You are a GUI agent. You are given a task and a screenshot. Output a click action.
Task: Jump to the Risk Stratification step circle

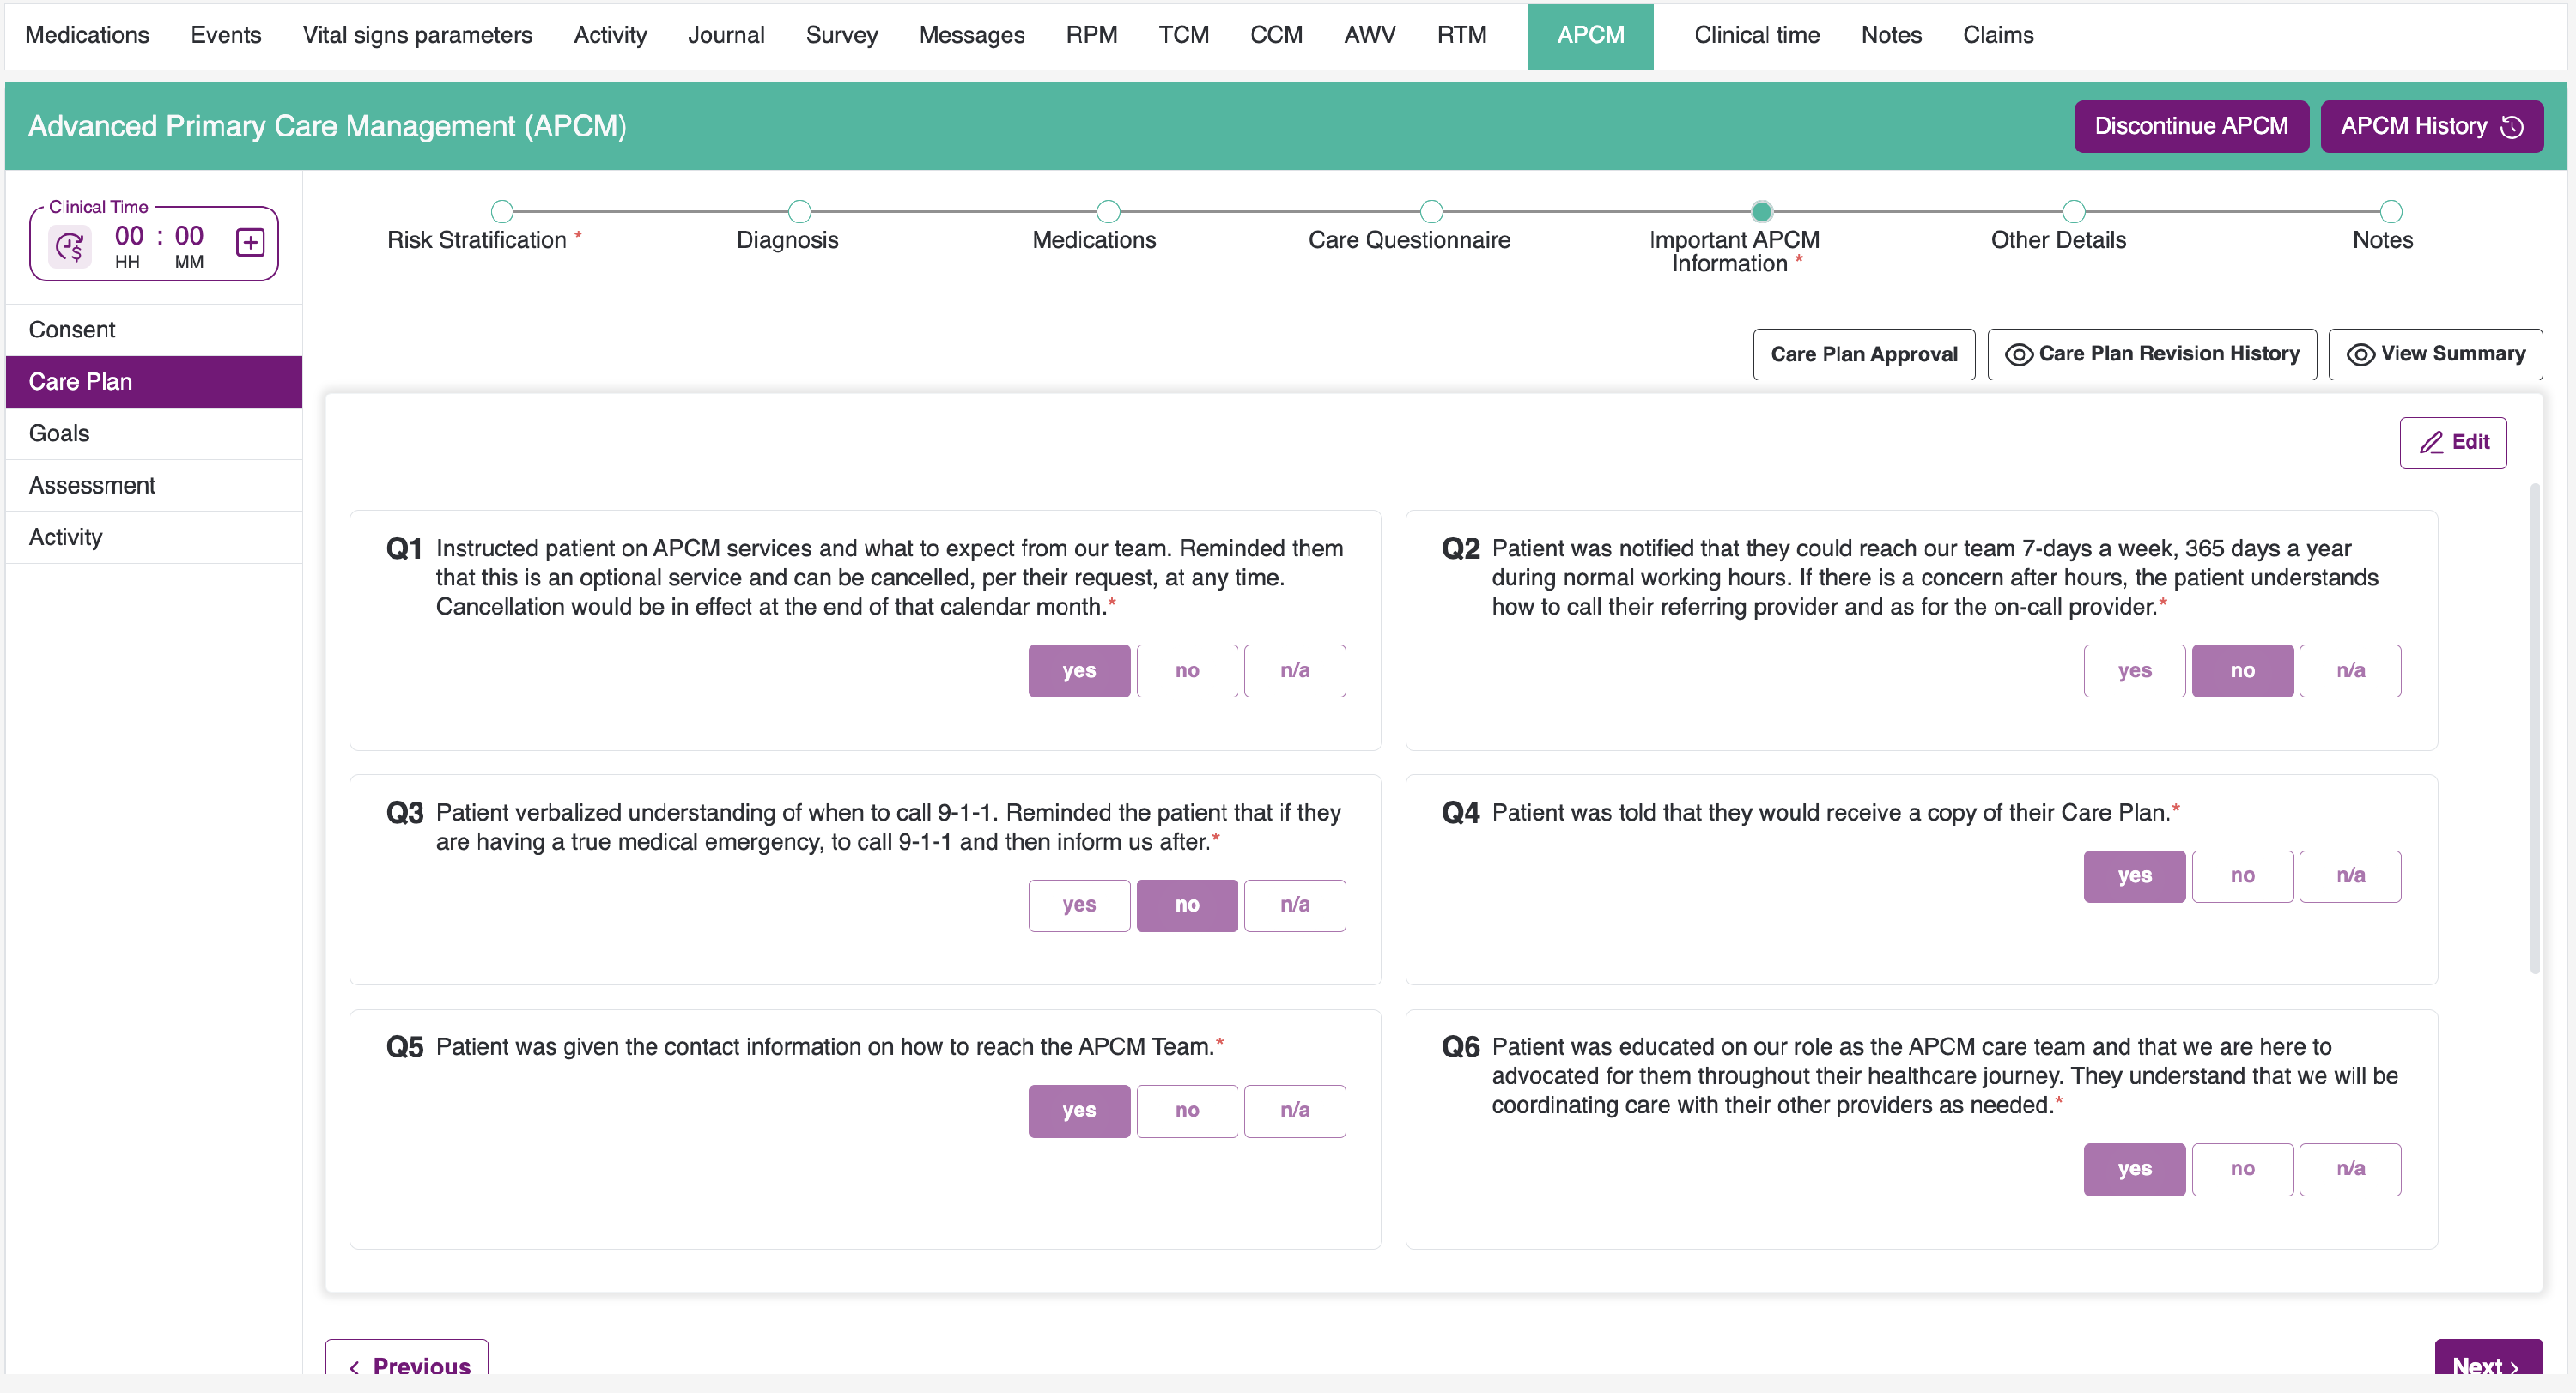(502, 212)
